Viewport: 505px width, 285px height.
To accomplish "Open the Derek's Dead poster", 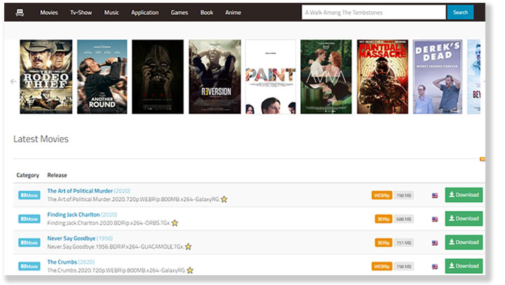I will (x=438, y=76).
